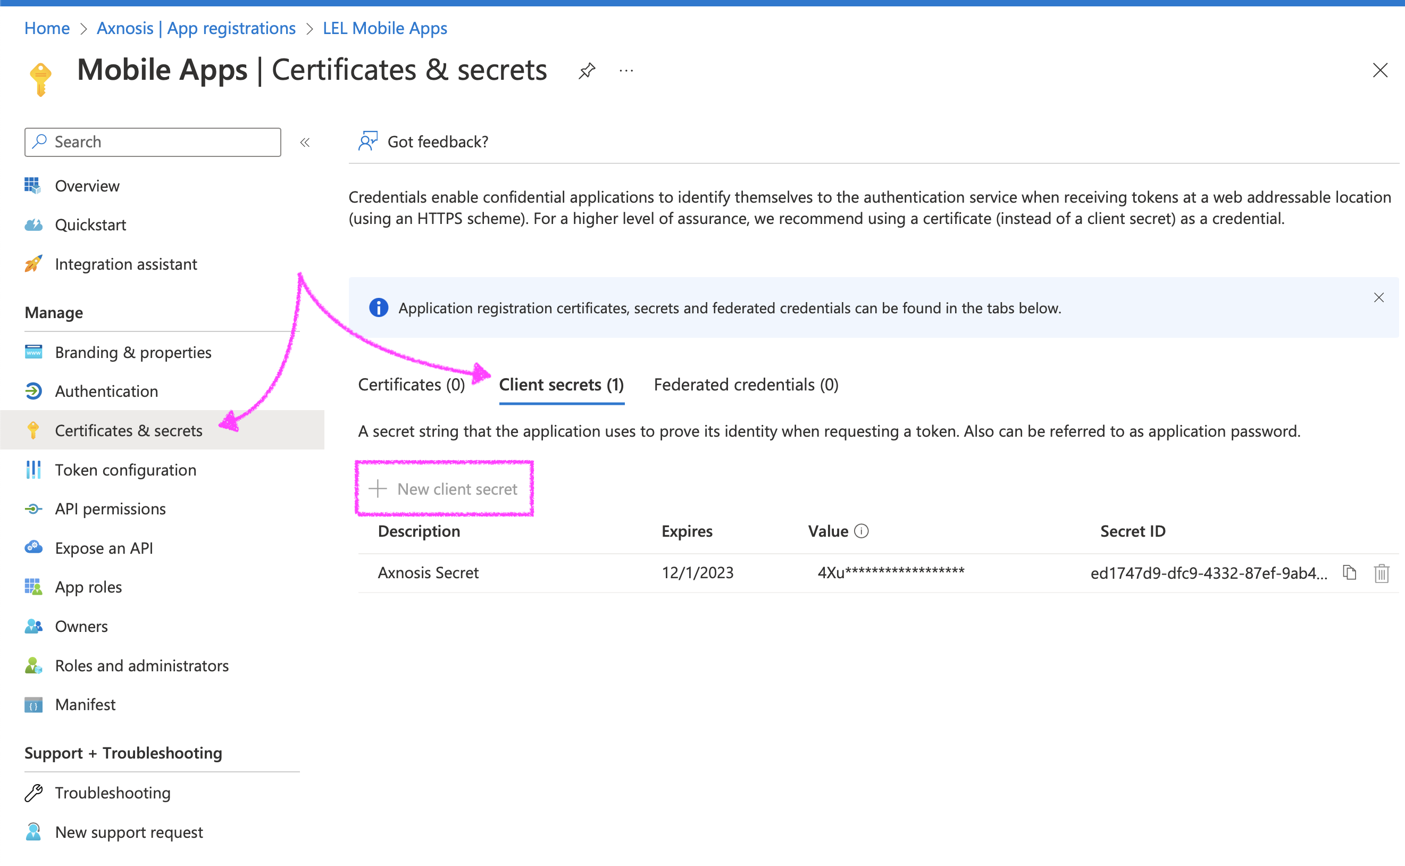Copy the Secret ID to clipboard
The width and height of the screenshot is (1405, 866).
tap(1350, 572)
